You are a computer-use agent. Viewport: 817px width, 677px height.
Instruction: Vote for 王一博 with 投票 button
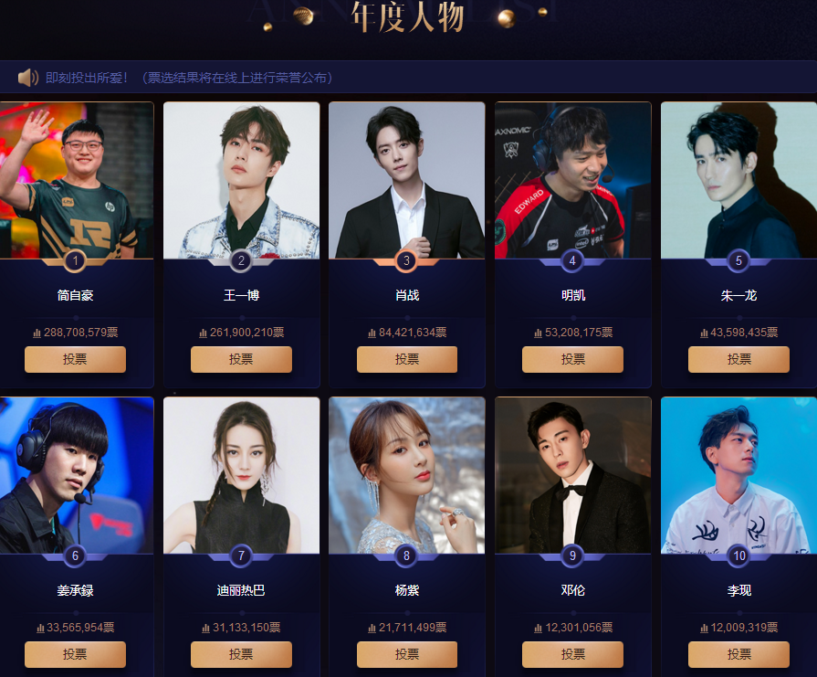pyautogui.click(x=241, y=359)
